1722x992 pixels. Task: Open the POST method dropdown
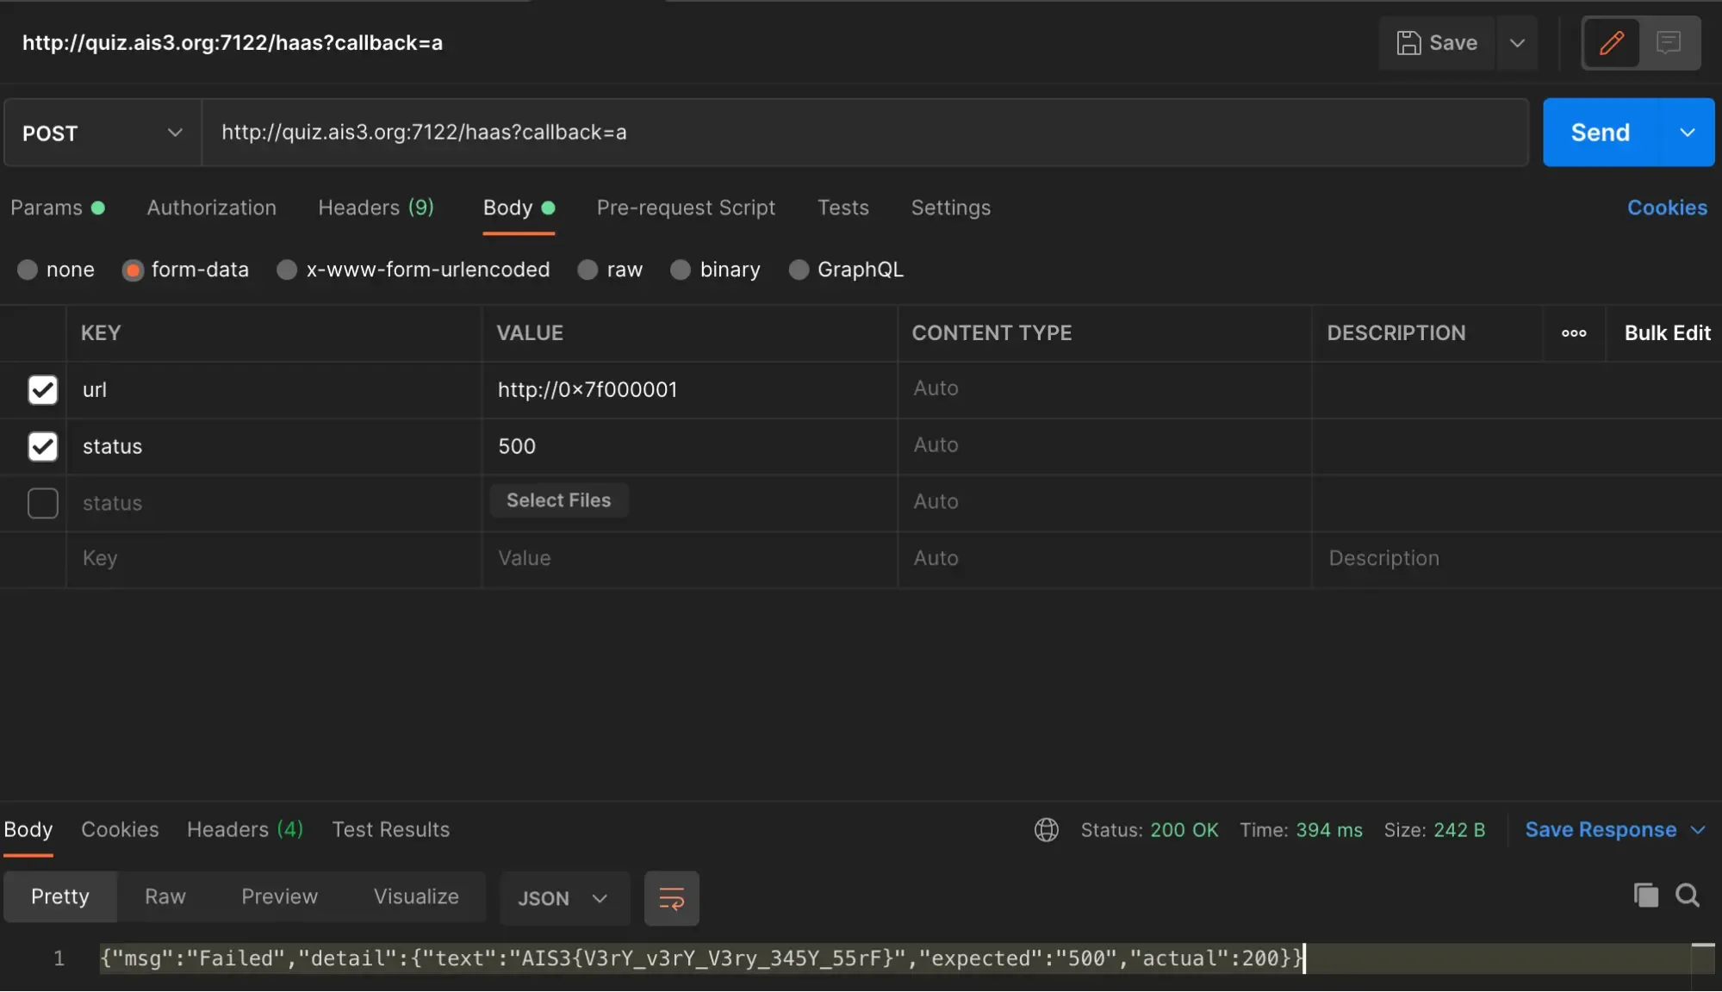point(103,133)
